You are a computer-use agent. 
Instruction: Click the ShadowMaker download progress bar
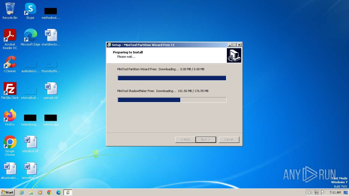pos(172,100)
